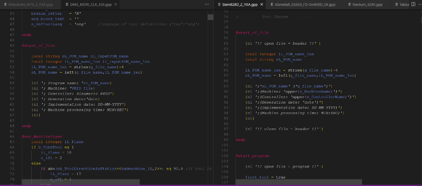Click the @usr_MachinePlane line in left editor

click(41, 136)
